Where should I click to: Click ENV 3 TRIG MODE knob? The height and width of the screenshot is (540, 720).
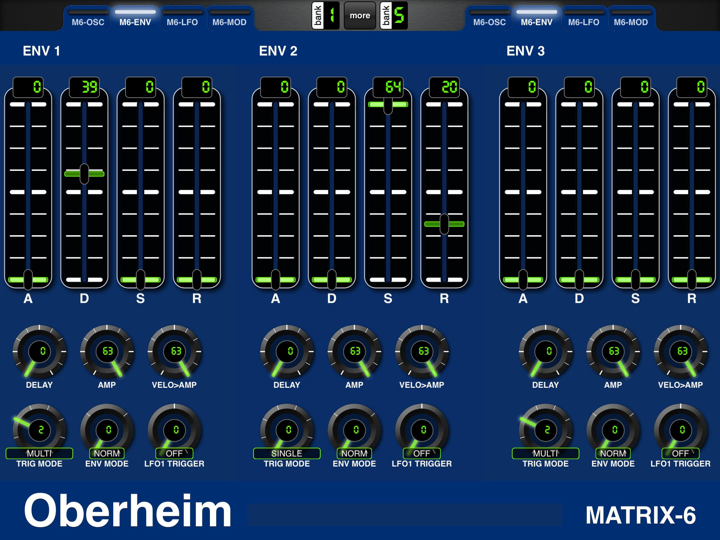click(x=546, y=430)
